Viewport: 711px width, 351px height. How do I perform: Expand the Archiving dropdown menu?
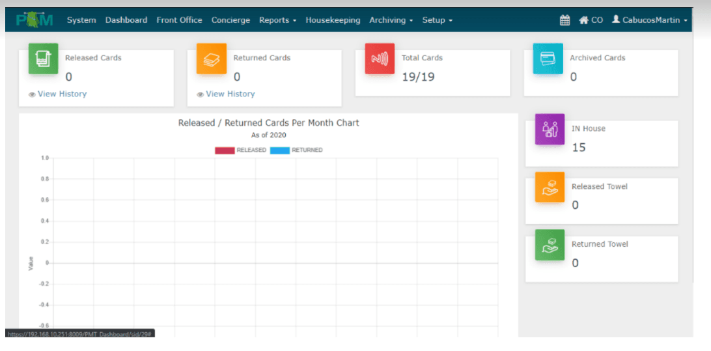[x=391, y=20]
